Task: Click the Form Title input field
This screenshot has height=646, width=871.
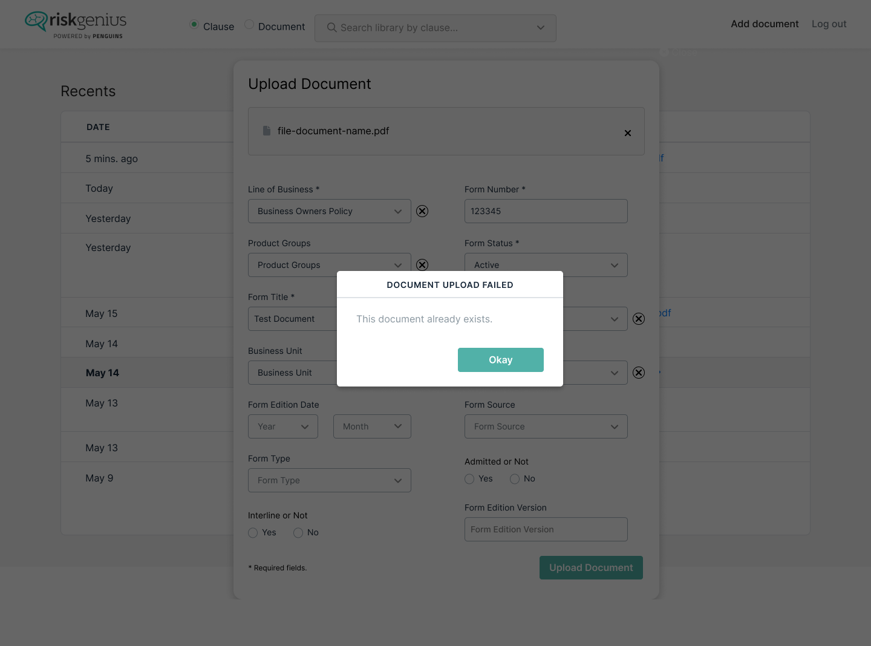Action: click(293, 319)
